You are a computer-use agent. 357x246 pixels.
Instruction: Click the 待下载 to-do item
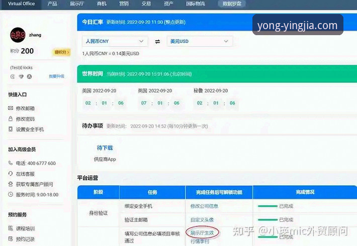tap(105, 148)
